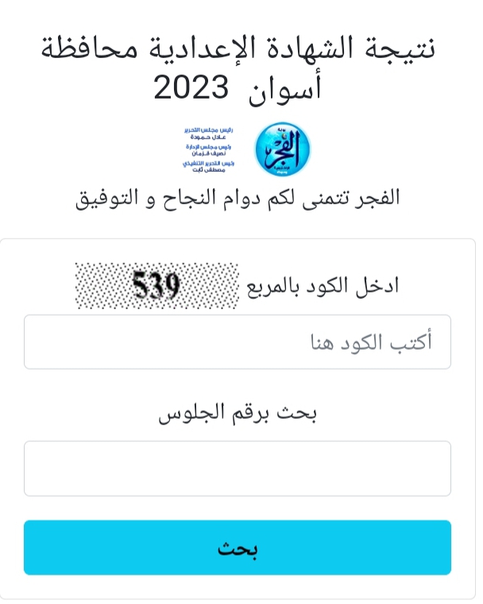This screenshot has height=604, width=483.
Task: Focus the seat number input box
Action: tap(238, 469)
